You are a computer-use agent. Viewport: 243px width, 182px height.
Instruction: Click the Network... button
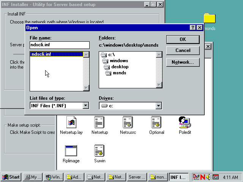click(x=183, y=62)
